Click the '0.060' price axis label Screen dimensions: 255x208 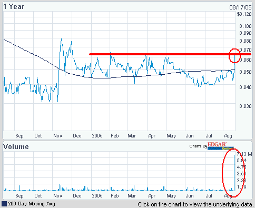tap(246, 60)
